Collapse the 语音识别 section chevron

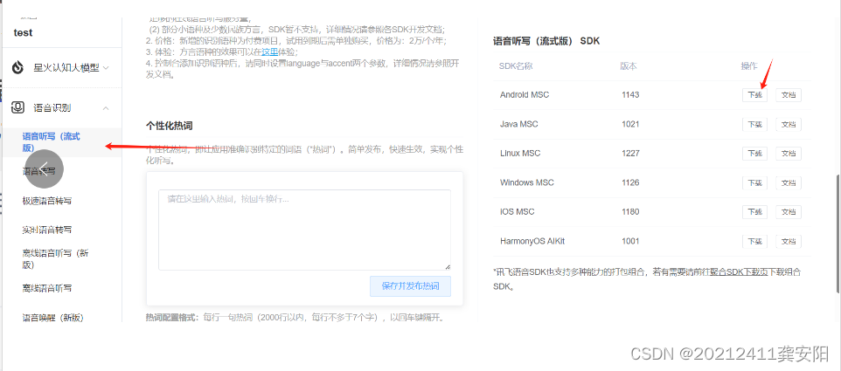point(106,108)
